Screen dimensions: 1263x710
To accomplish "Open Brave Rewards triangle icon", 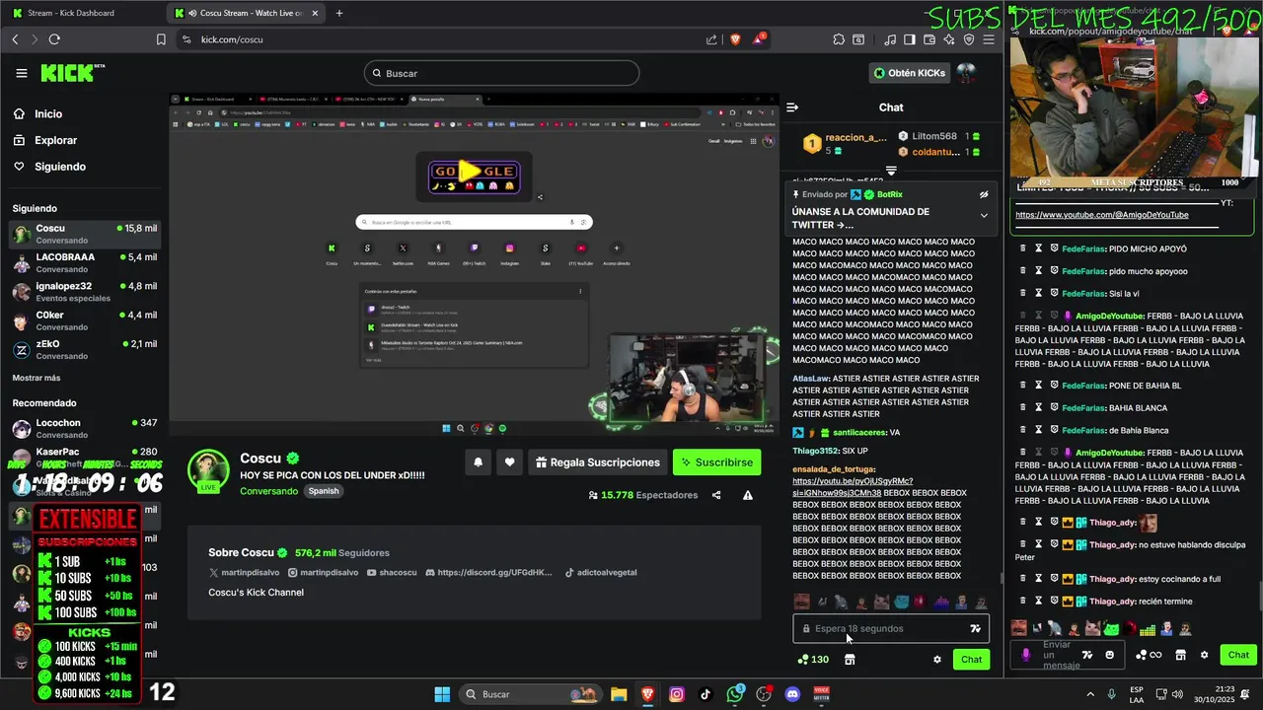I will pyautogui.click(x=759, y=39).
